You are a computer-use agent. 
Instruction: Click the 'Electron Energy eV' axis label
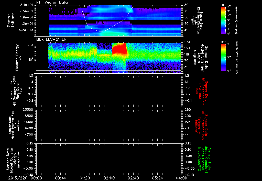click(19, 58)
